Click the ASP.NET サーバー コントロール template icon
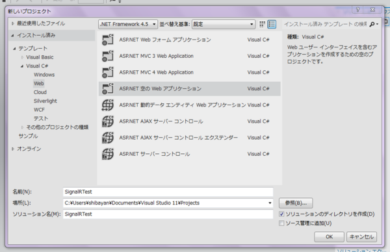 [x=108, y=154]
